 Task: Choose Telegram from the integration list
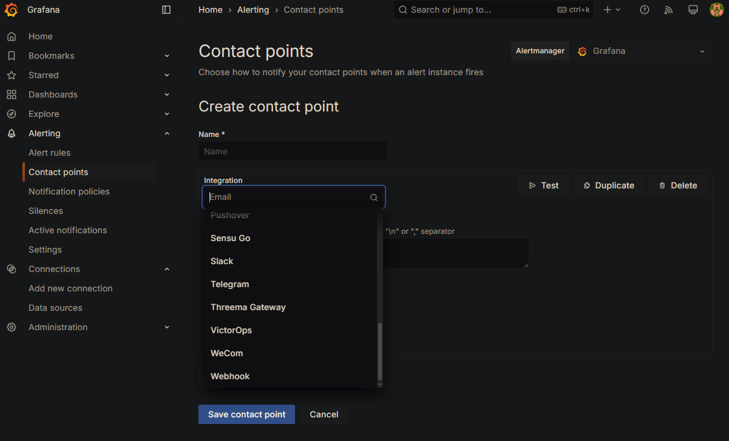289,284
